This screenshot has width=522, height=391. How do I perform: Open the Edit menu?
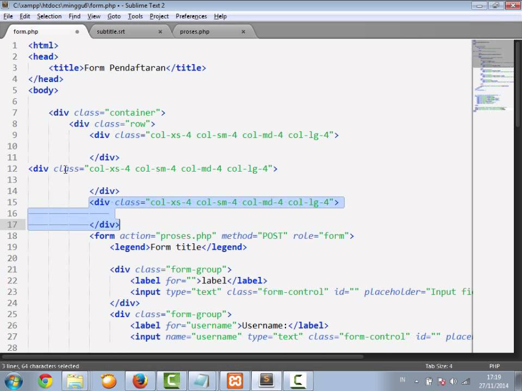pyautogui.click(x=24, y=16)
